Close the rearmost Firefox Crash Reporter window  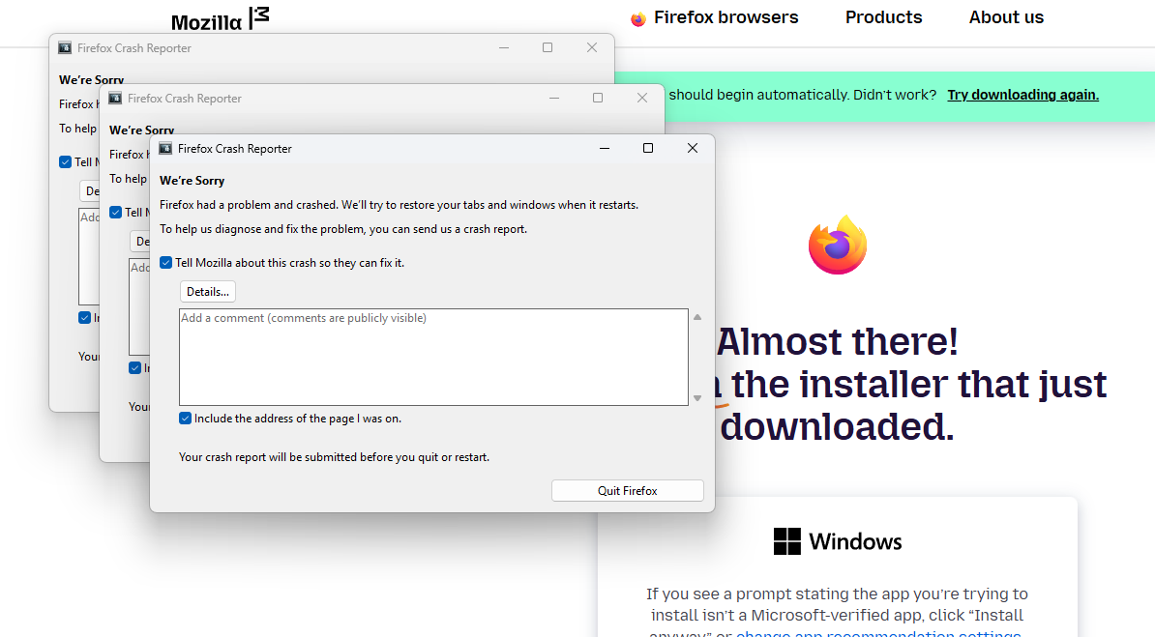[591, 47]
